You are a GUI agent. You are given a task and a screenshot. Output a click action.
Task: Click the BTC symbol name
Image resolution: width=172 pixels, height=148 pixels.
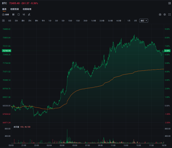click(4, 3)
